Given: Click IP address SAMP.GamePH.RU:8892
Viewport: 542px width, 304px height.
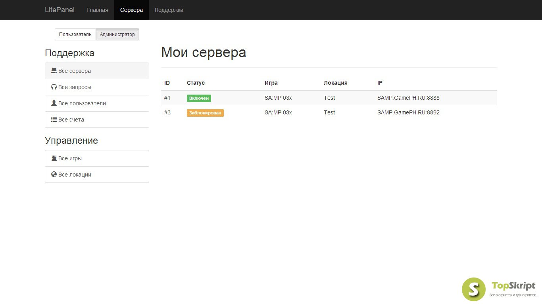Looking at the screenshot, I should (408, 112).
